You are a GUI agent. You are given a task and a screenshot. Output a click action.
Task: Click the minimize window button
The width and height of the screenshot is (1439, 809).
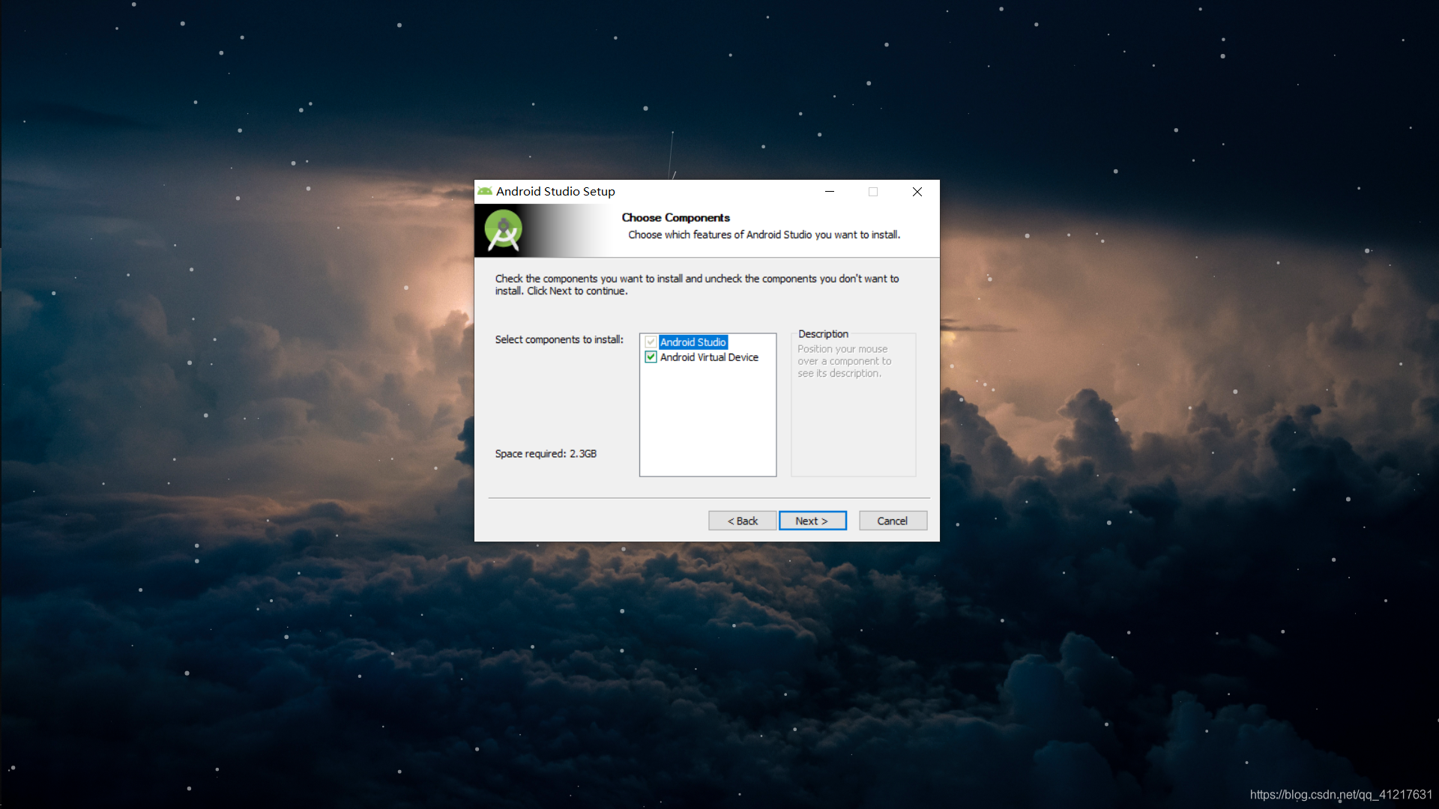[x=829, y=192]
